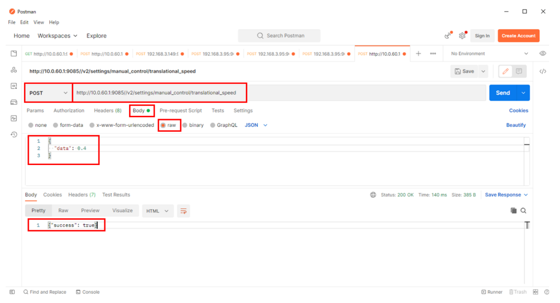Viewport: 560px width, 303px height.
Task: Expand the JSON format dropdown
Action: click(256, 125)
